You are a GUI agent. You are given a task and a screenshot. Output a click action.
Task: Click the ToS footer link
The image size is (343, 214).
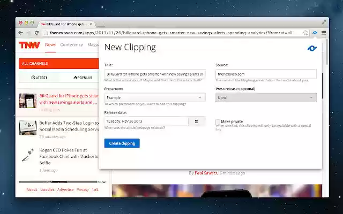[95, 189]
